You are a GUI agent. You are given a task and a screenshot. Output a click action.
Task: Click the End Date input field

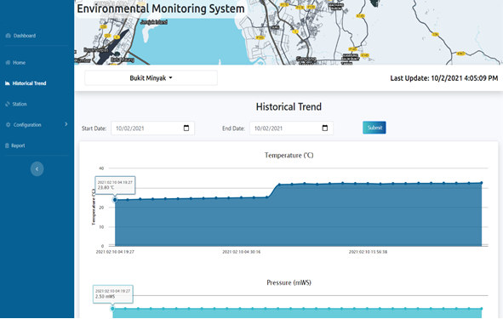pyautogui.click(x=291, y=128)
